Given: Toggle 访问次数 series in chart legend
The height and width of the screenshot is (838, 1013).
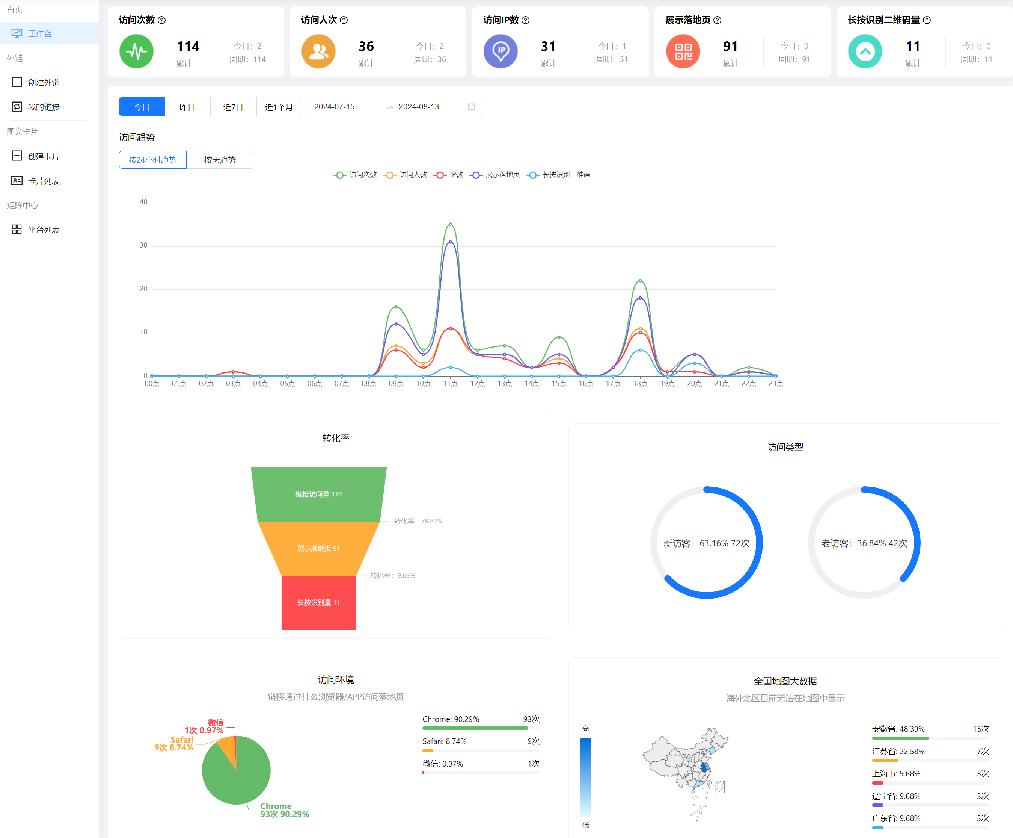Looking at the screenshot, I should point(355,175).
